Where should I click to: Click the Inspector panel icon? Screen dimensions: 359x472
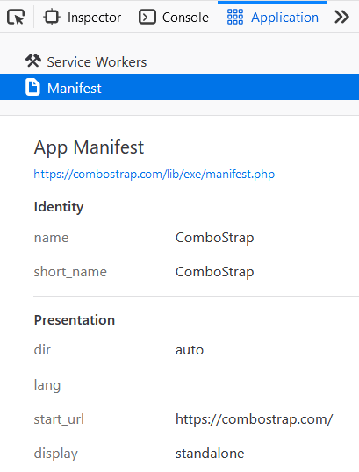tap(52, 17)
